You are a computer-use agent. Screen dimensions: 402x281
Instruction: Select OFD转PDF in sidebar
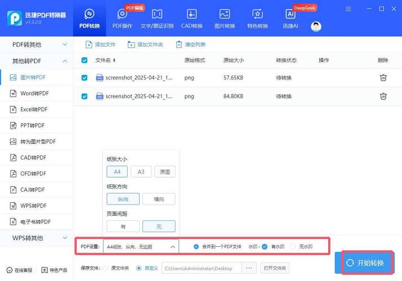pos(37,174)
